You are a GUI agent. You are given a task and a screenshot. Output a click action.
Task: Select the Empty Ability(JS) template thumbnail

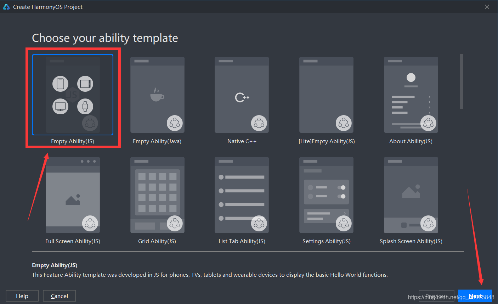click(73, 95)
